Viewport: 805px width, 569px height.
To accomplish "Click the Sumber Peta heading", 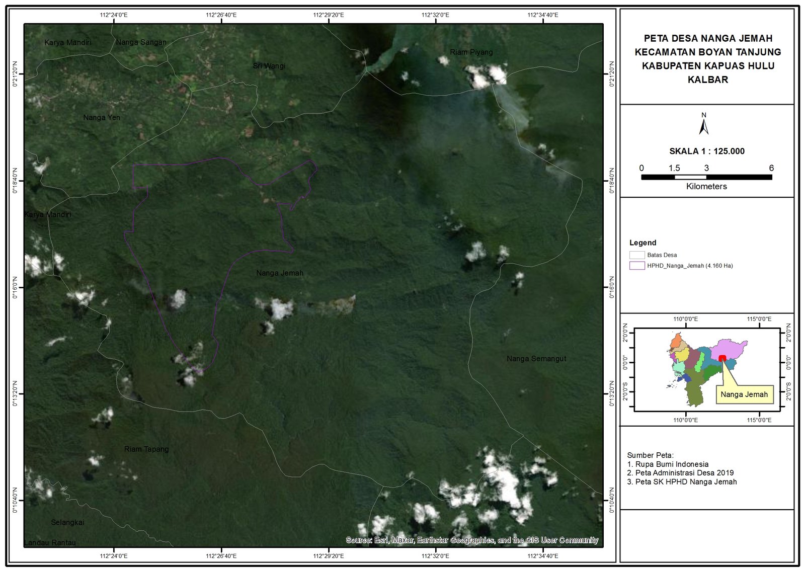I will pyautogui.click(x=650, y=455).
